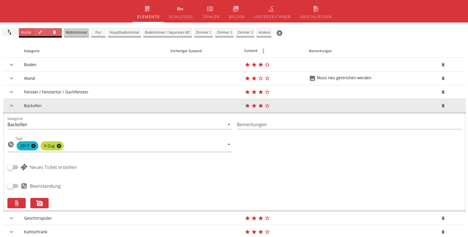Toggle the Neues Ticket erstellen switch
This screenshot has height=237, width=468.
point(13,167)
